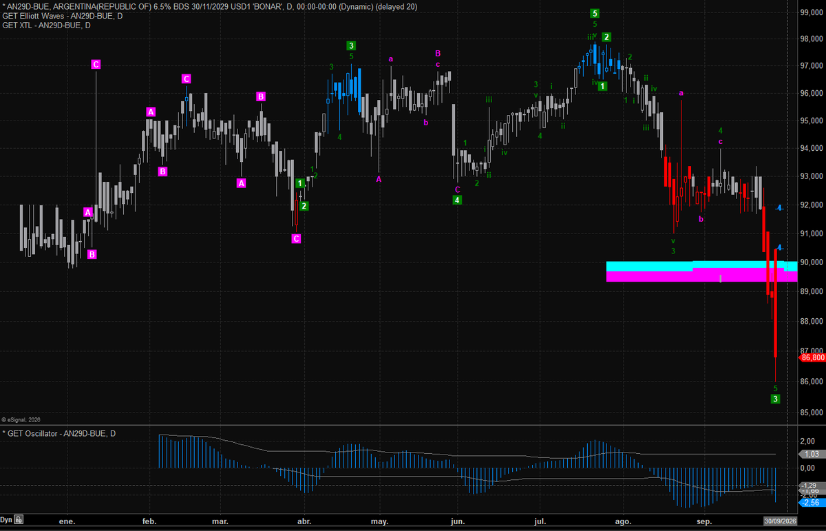Click the gray 1,03 oscillator value marker

pos(812,455)
